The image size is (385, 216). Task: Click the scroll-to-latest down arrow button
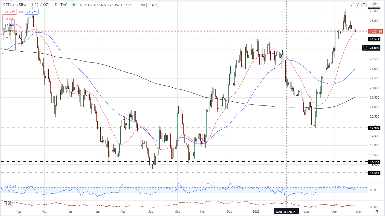pos(351,5)
